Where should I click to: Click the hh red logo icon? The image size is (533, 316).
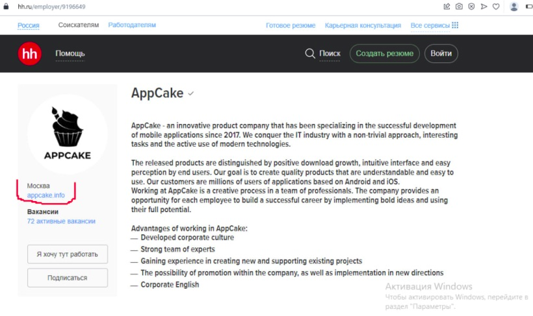[30, 53]
